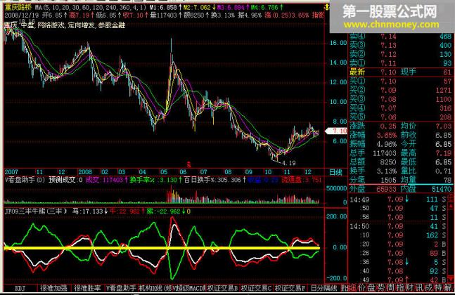
Task: Click the 2007 year label on time axis
Action: coord(12,172)
